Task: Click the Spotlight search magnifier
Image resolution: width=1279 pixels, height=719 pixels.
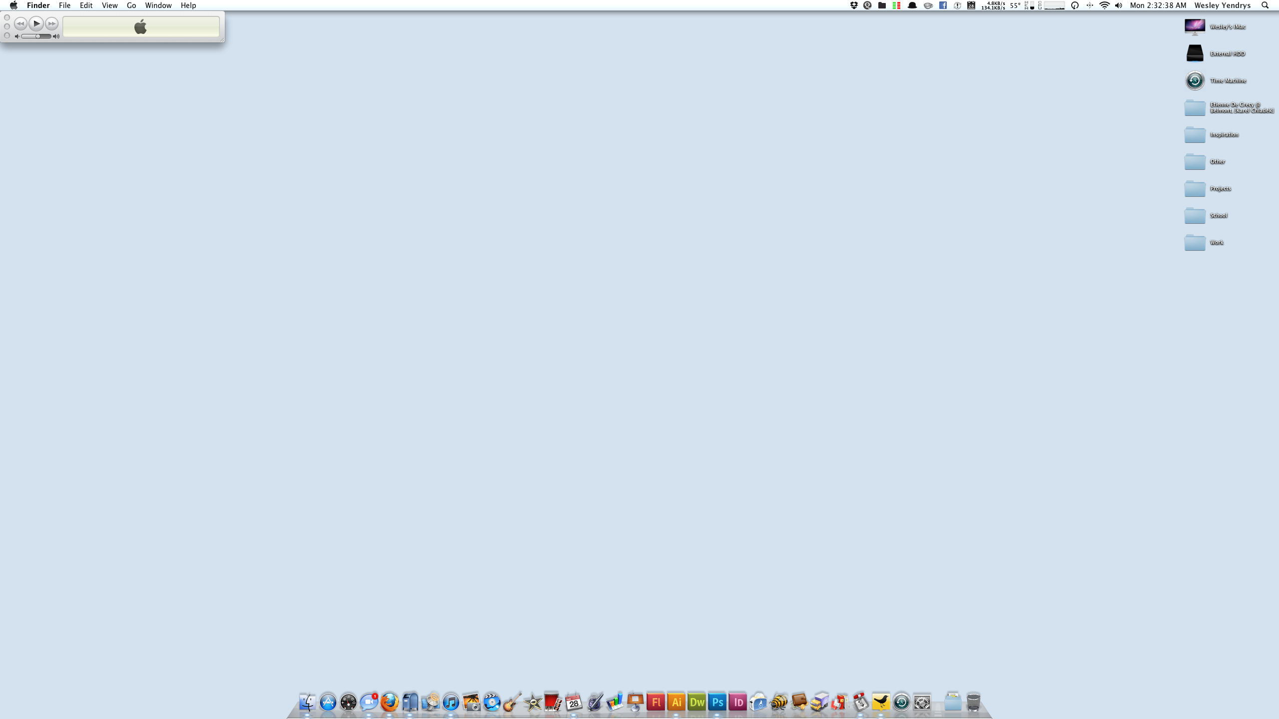Action: [x=1265, y=5]
